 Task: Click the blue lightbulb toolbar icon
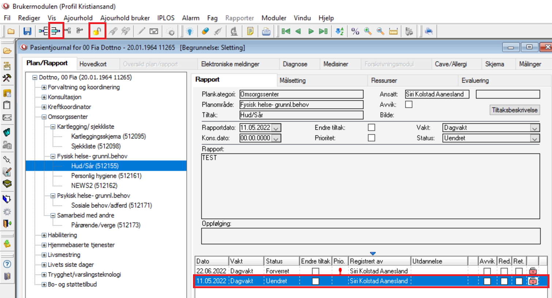[x=189, y=31]
